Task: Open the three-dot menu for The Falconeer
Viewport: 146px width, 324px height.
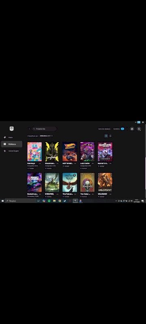Action: [x=75, y=194]
